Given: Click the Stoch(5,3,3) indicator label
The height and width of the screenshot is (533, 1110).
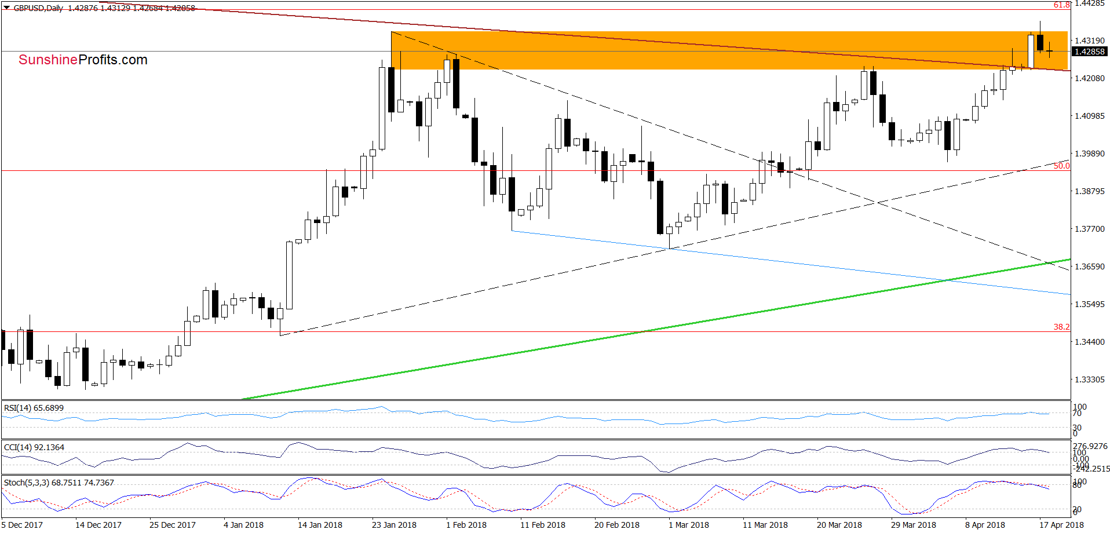Looking at the screenshot, I should (x=59, y=483).
